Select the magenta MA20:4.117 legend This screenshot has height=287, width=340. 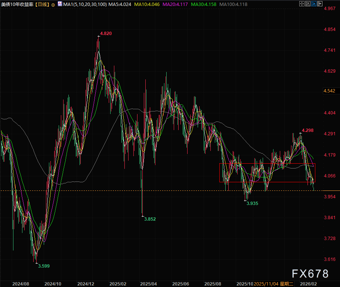pos(175,4)
